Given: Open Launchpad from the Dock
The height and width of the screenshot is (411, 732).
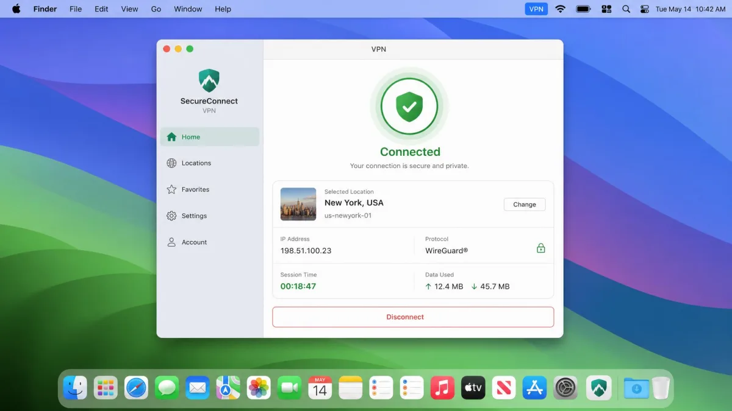Looking at the screenshot, I should pyautogui.click(x=106, y=387).
